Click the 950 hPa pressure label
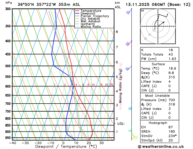Image resolution: width=193 pixels, height=149 pixels. (x=9, y=138)
